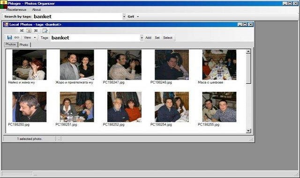
Task: Close the Phlogre main window
Action: [295, 3]
